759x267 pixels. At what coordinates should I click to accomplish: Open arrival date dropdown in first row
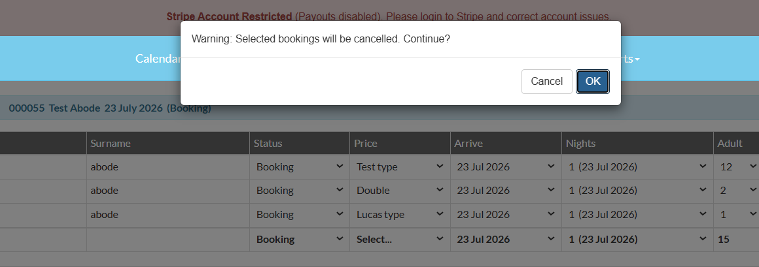pos(505,167)
